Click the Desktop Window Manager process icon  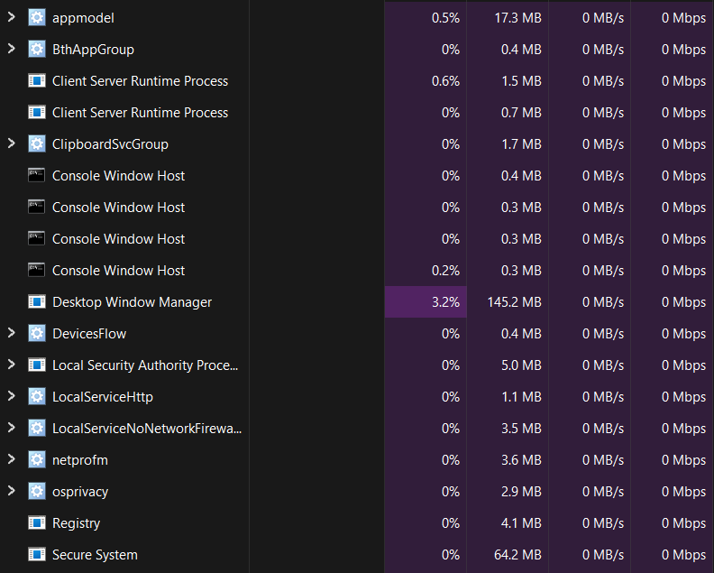coord(37,302)
